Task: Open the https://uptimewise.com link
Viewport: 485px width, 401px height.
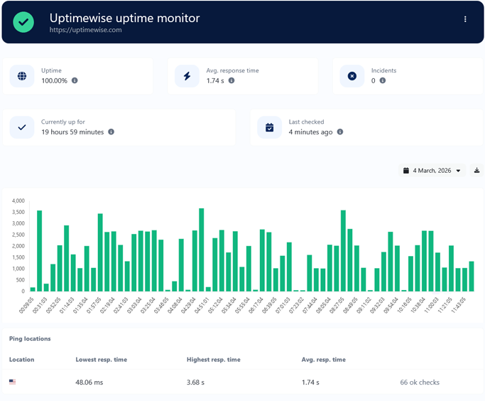Action: [85, 31]
